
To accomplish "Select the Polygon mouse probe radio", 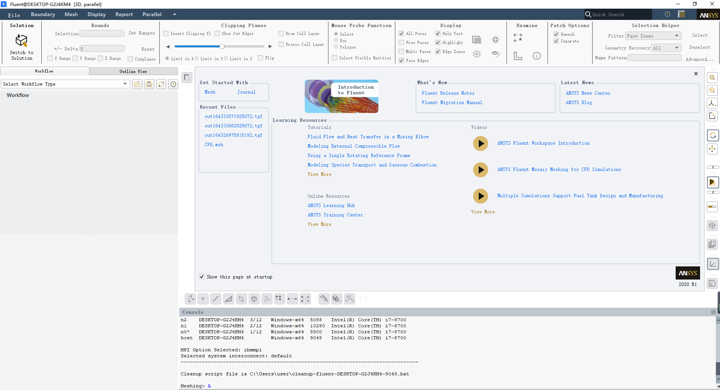I will click(x=336, y=47).
